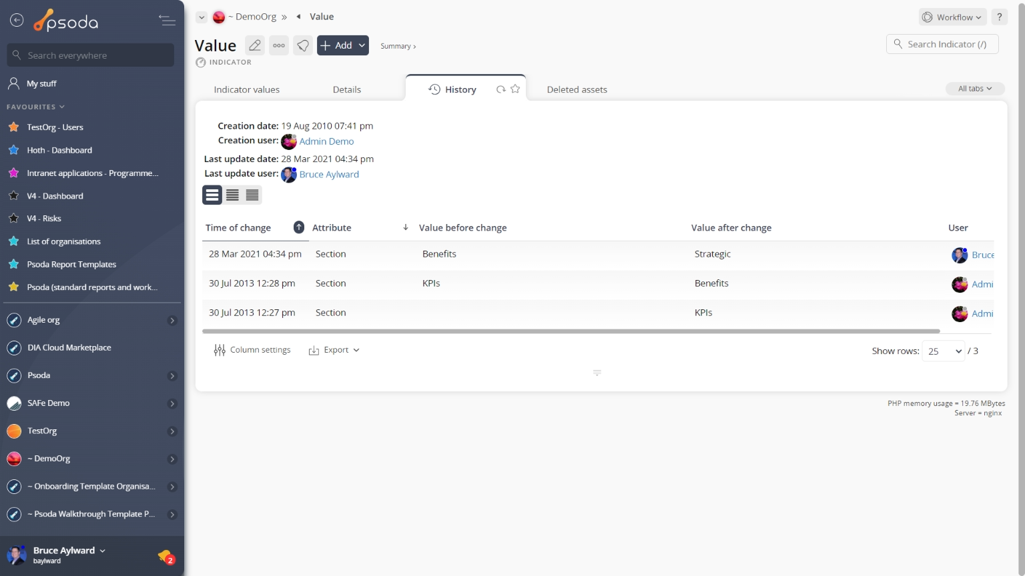
Task: Expand the ~ DemoOrg arrow
Action: pyautogui.click(x=172, y=459)
